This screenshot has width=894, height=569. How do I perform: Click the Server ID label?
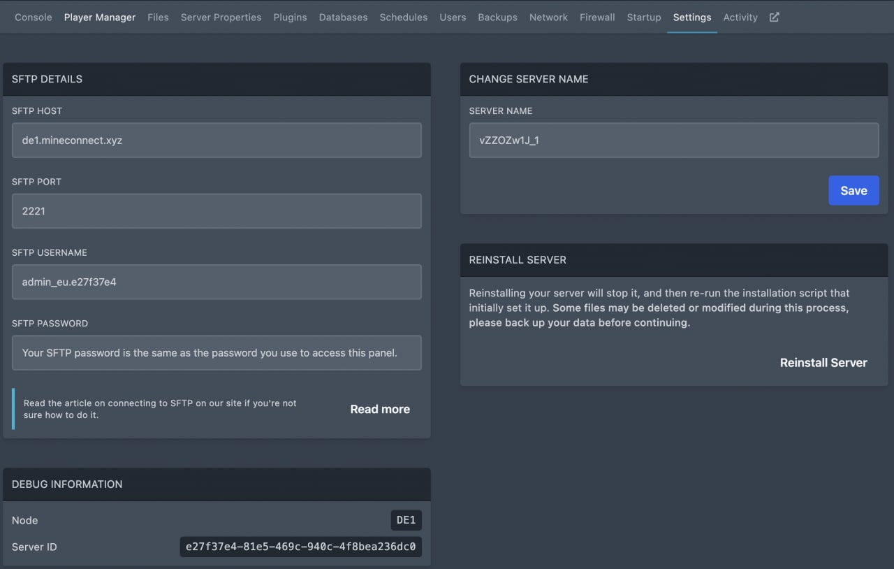click(x=34, y=547)
